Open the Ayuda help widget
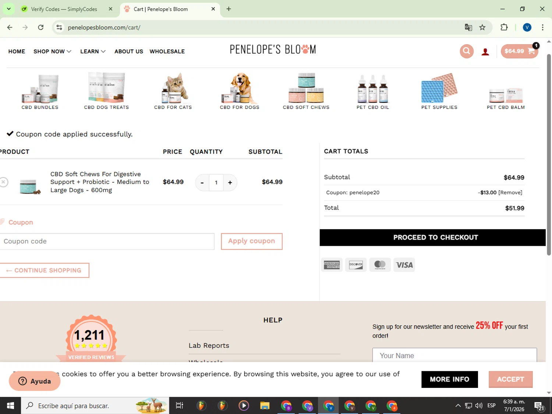 (x=35, y=381)
